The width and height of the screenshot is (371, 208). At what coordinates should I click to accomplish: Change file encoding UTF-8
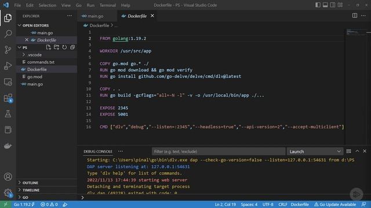point(268,204)
